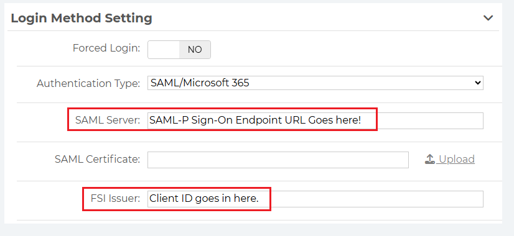Click the Login Method Setting heading
The width and height of the screenshot is (514, 236).
click(x=82, y=19)
